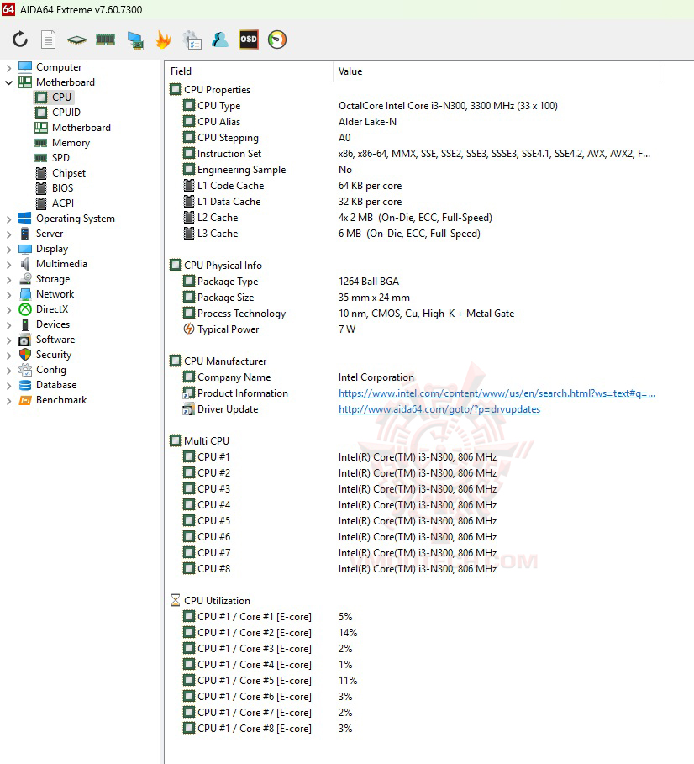The width and height of the screenshot is (694, 764).
Task: Open the Intel product information link
Action: (497, 393)
